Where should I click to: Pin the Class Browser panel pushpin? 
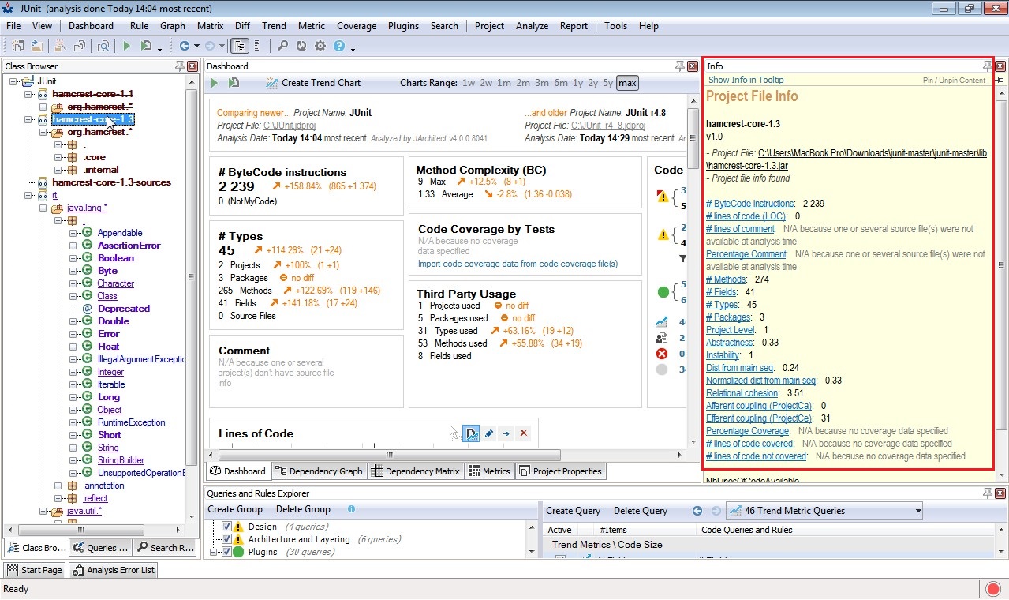[x=180, y=66]
